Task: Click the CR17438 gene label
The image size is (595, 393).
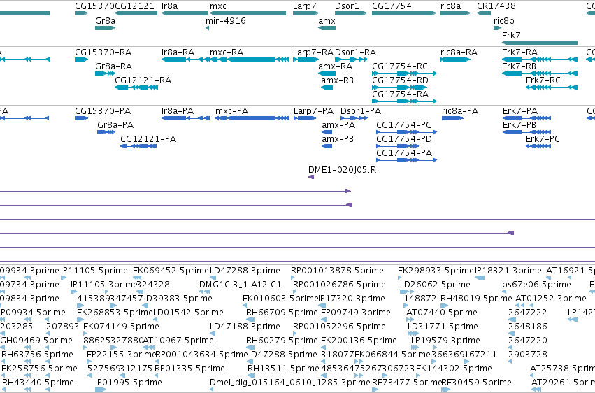Action: tap(496, 6)
